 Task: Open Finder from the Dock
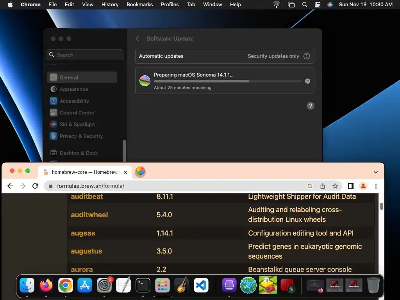tap(27, 285)
